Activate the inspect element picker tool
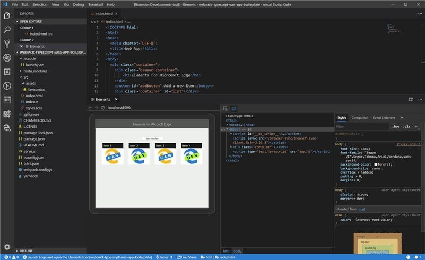Screen dimensions: 425x260 pyautogui.click(x=225, y=108)
